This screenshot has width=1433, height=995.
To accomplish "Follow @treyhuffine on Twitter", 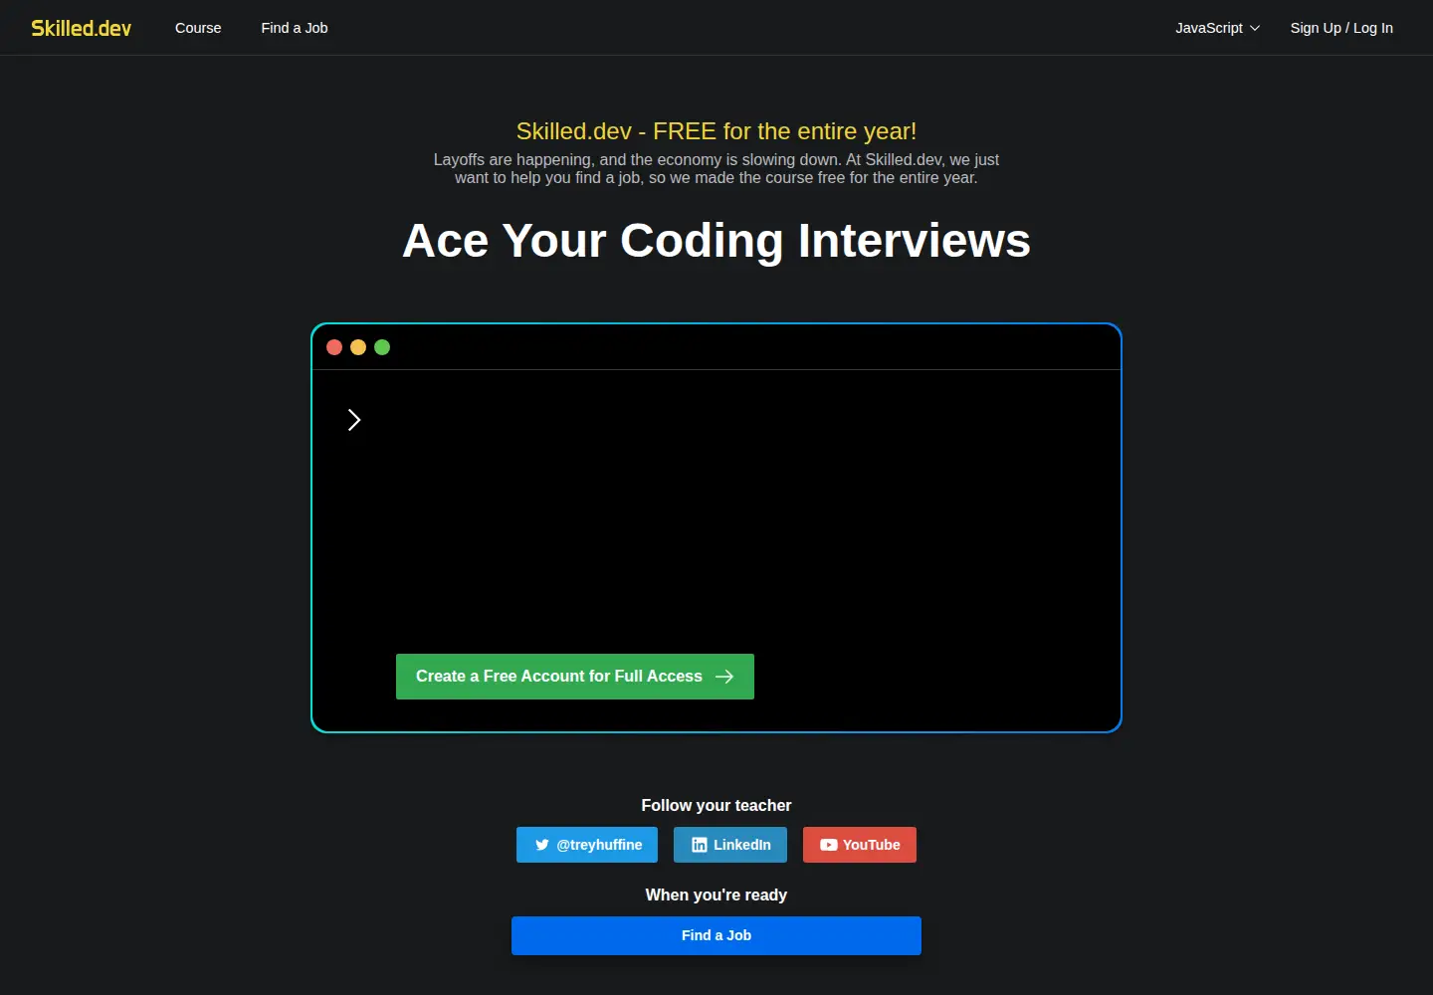I will (x=587, y=845).
